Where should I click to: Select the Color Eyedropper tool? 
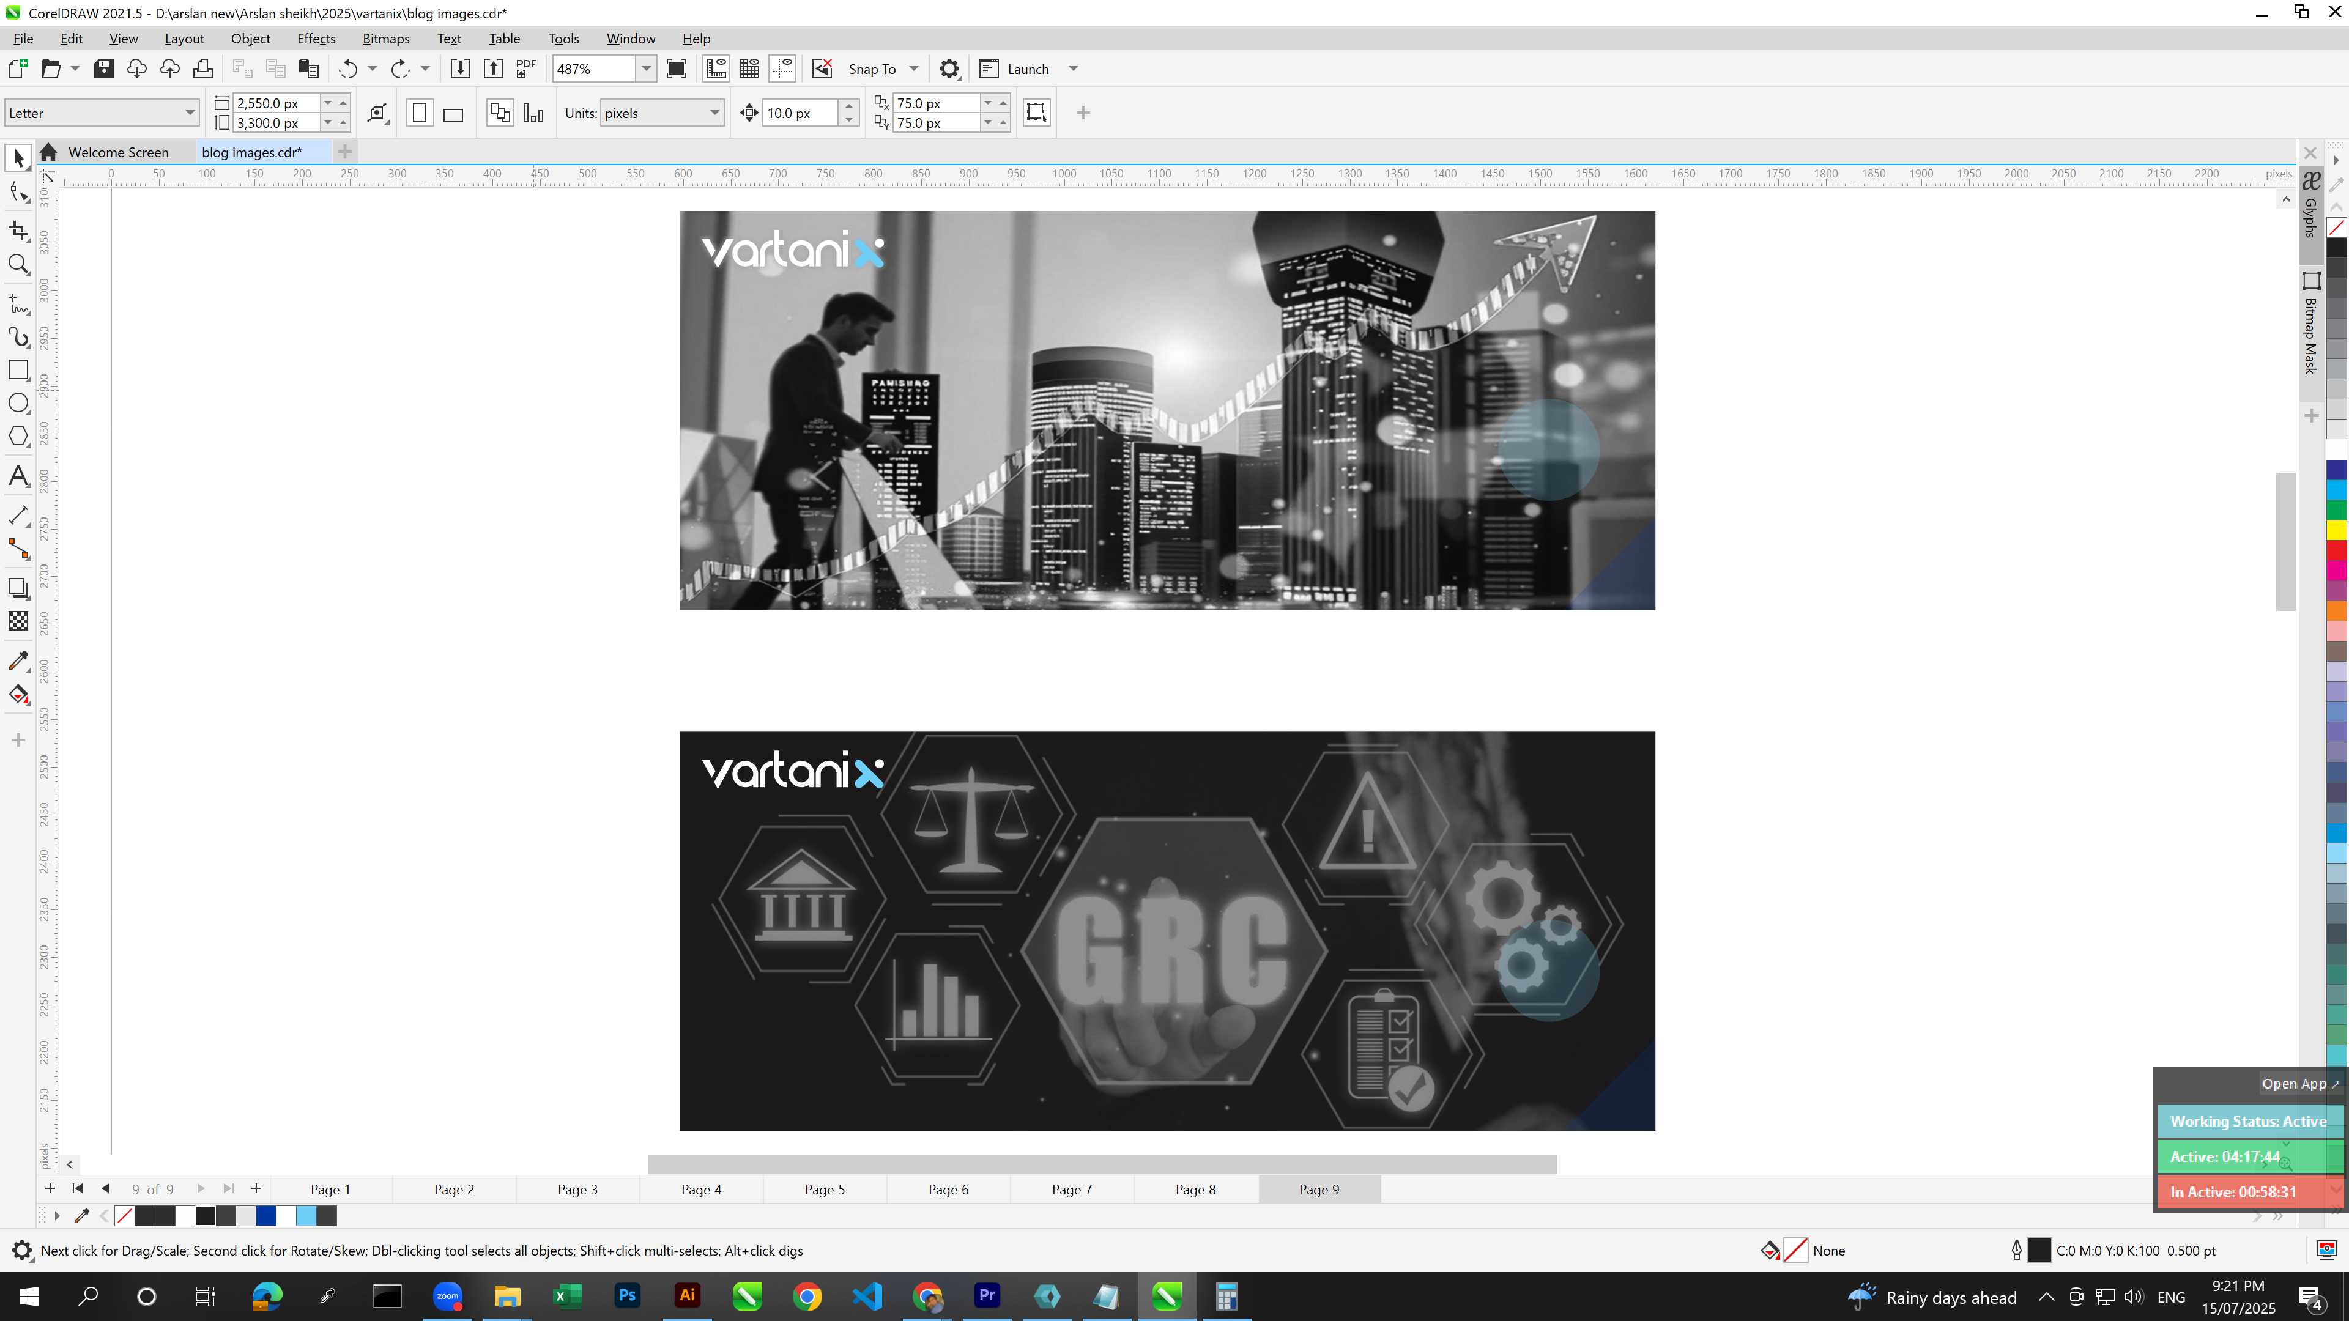pos(18,661)
